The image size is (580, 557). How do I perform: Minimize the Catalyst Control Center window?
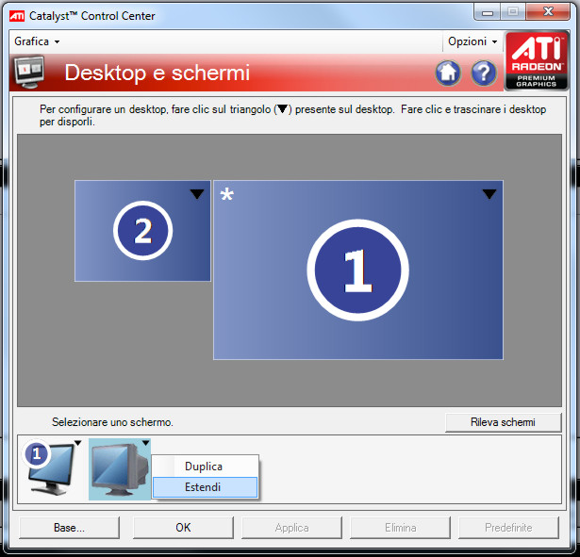(488, 13)
